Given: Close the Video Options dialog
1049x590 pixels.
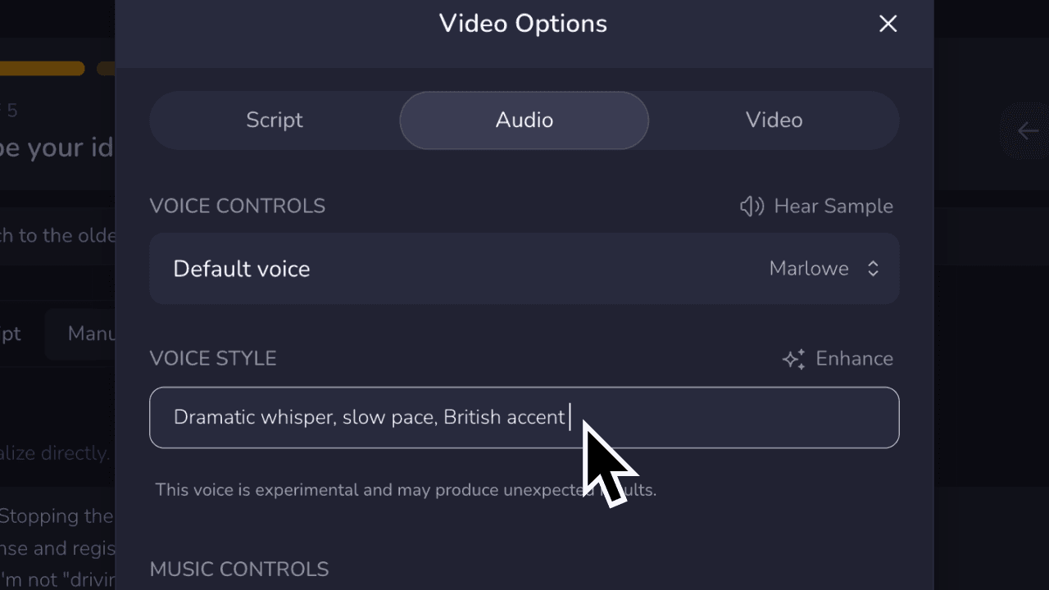Looking at the screenshot, I should point(888,24).
